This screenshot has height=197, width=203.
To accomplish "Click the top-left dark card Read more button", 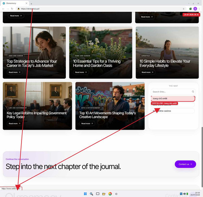I will click(x=16, y=16).
